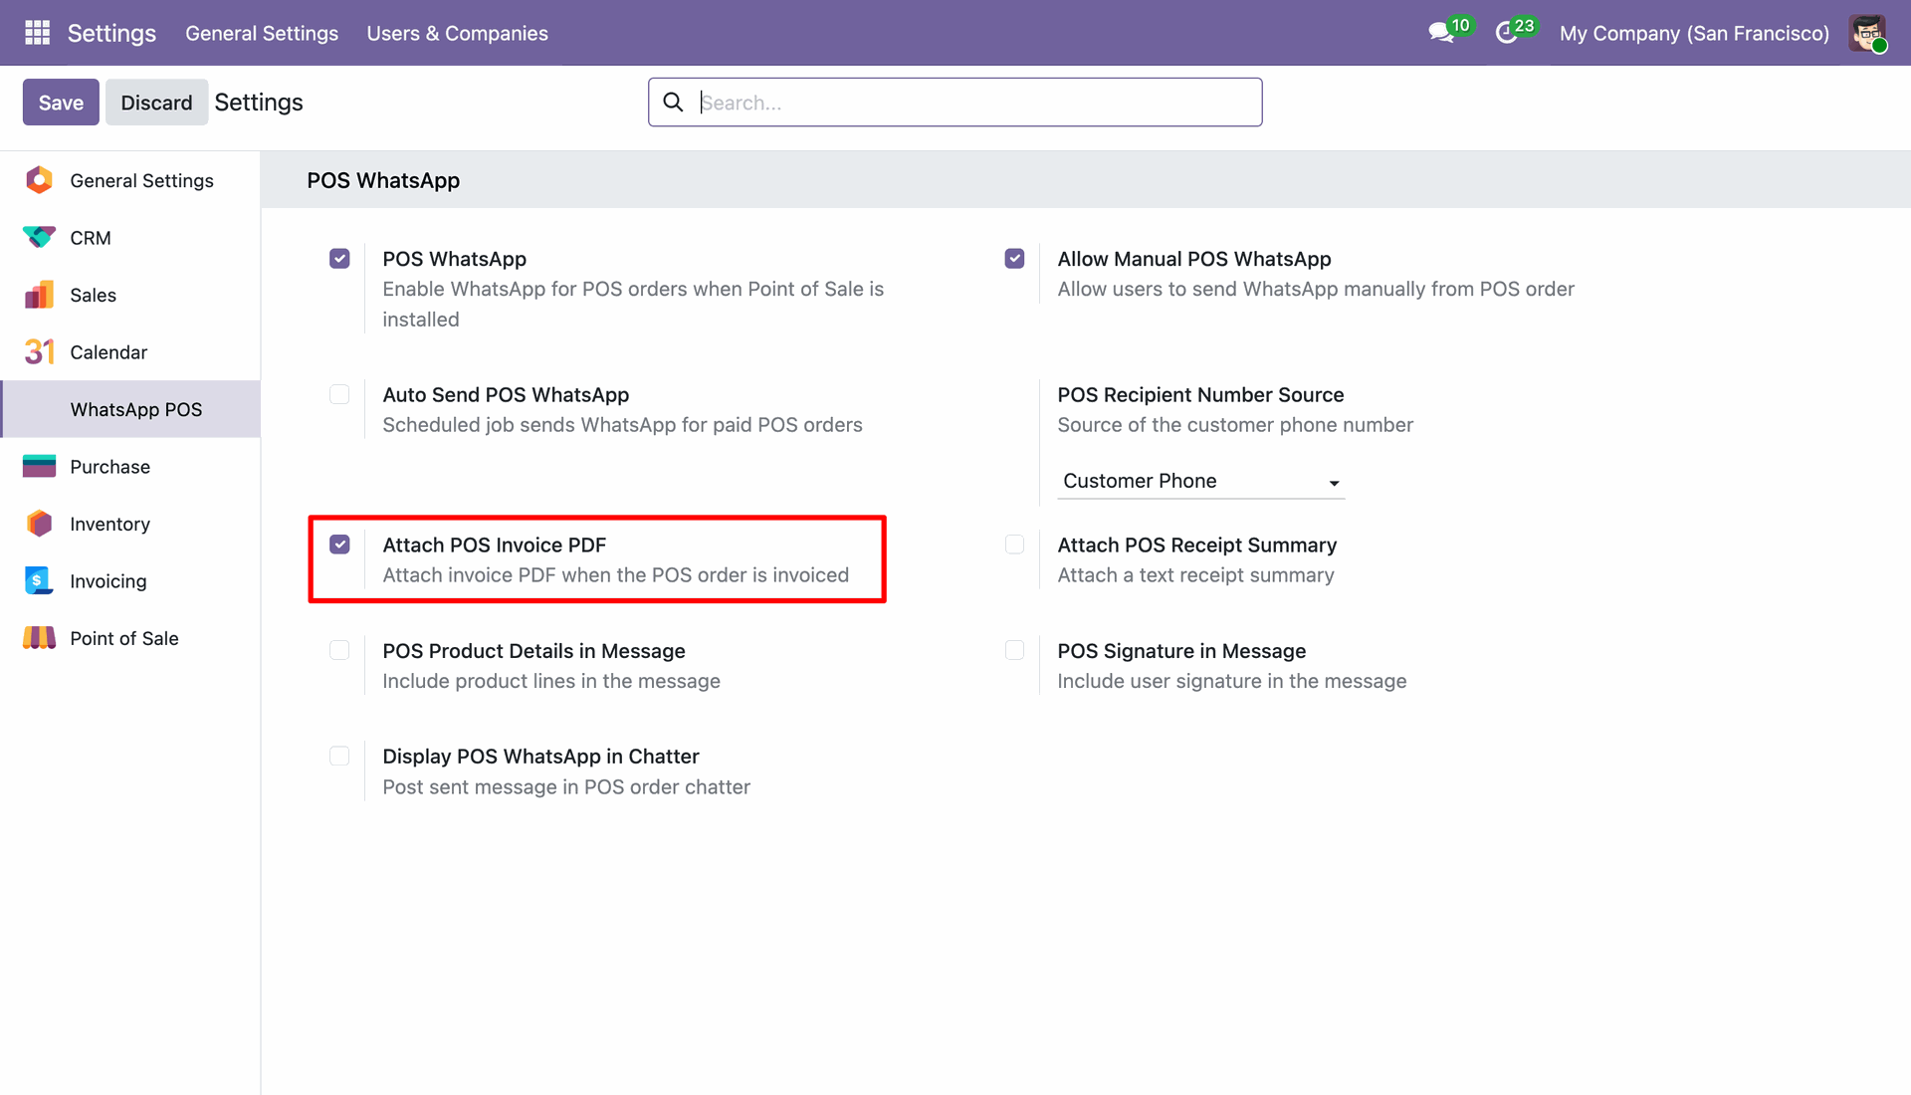Screen dimensions: 1911x1095
Task: Click 'Attach a text receipt summary' text
Action: point(1195,575)
